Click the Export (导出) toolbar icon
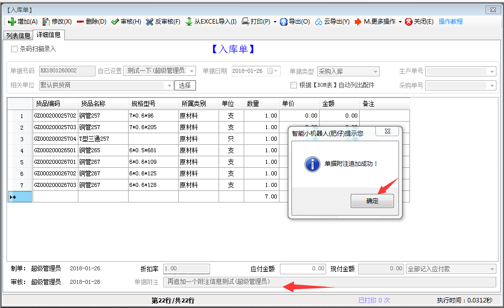 tap(283, 22)
